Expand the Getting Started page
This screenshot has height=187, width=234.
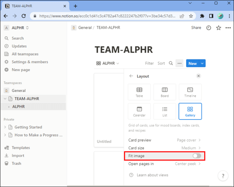point(5,127)
